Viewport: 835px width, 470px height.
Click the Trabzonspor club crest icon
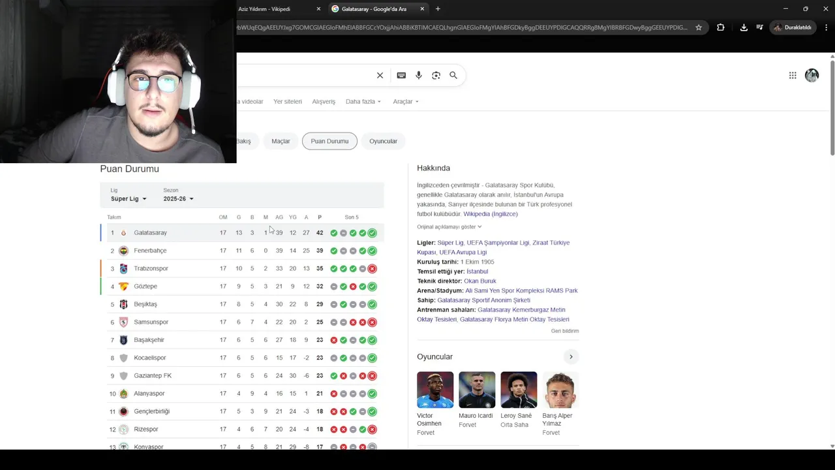click(x=123, y=268)
